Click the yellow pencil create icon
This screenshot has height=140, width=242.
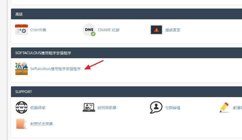pyautogui.click(x=224, y=108)
